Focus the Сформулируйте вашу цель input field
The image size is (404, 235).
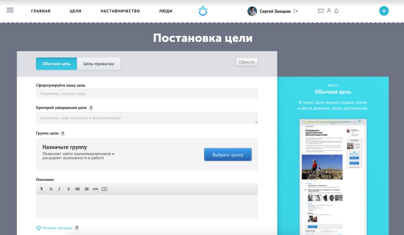click(x=147, y=94)
